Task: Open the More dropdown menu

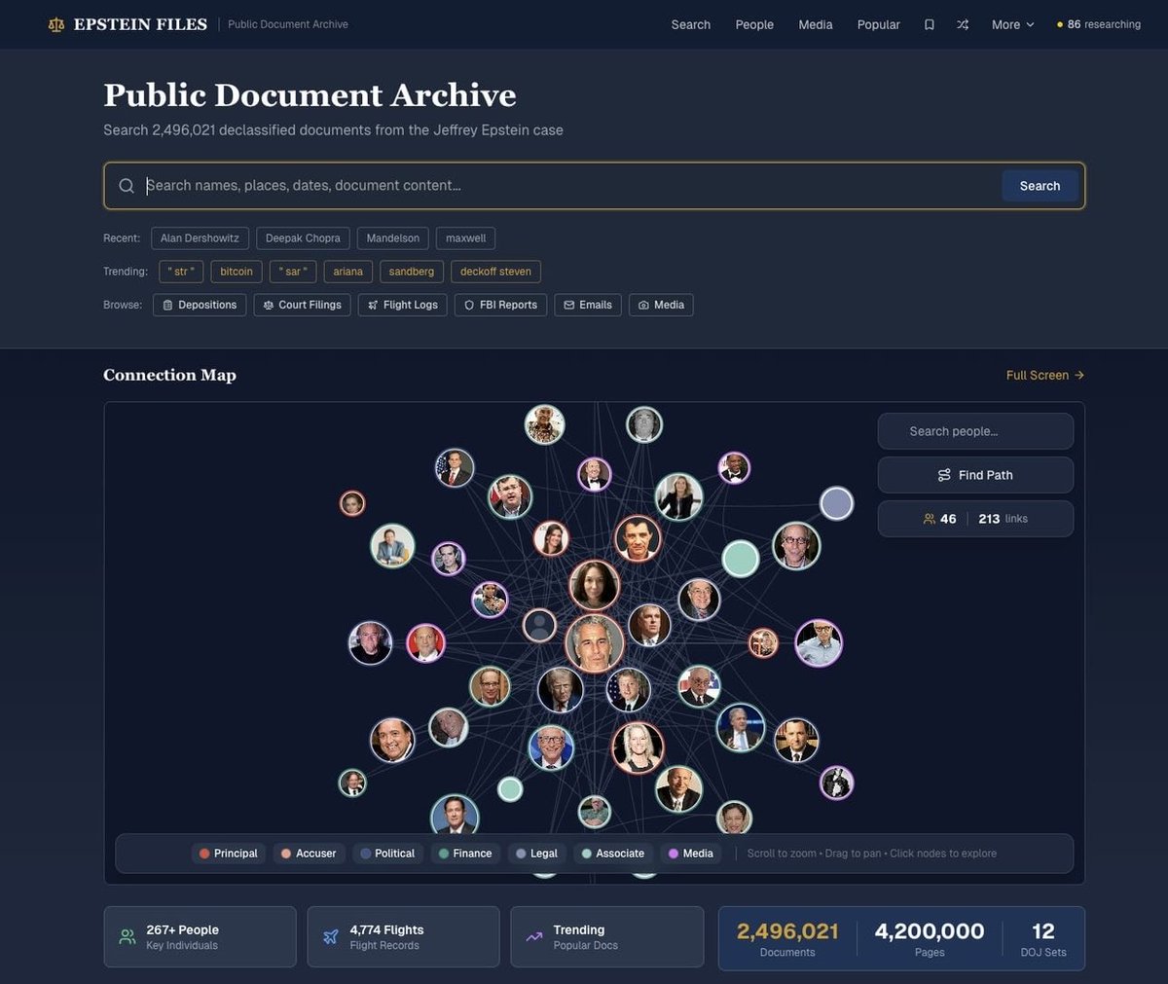Action: 1013,24
